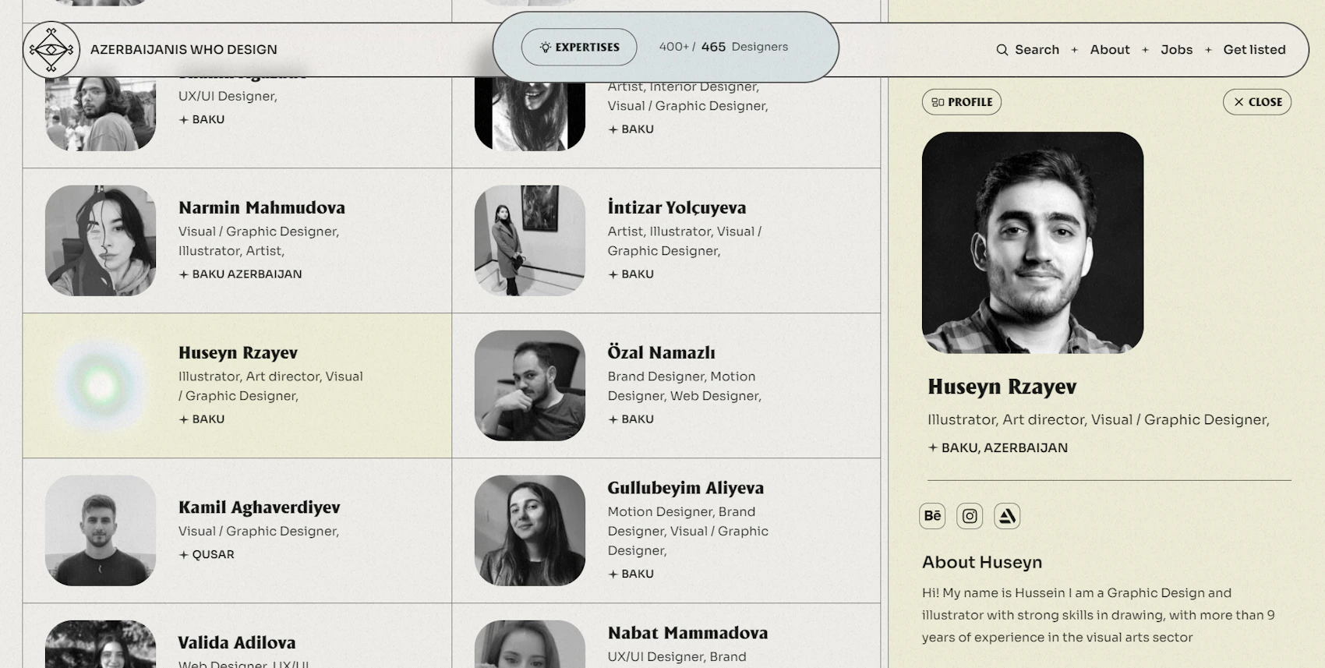This screenshot has height=668, width=1325.
Task: Open Gullubeyim Aliyeva's profile name
Action: (x=686, y=488)
